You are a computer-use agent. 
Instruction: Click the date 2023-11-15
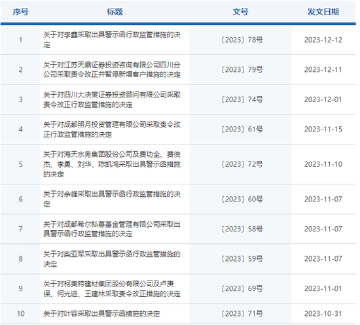323,129
